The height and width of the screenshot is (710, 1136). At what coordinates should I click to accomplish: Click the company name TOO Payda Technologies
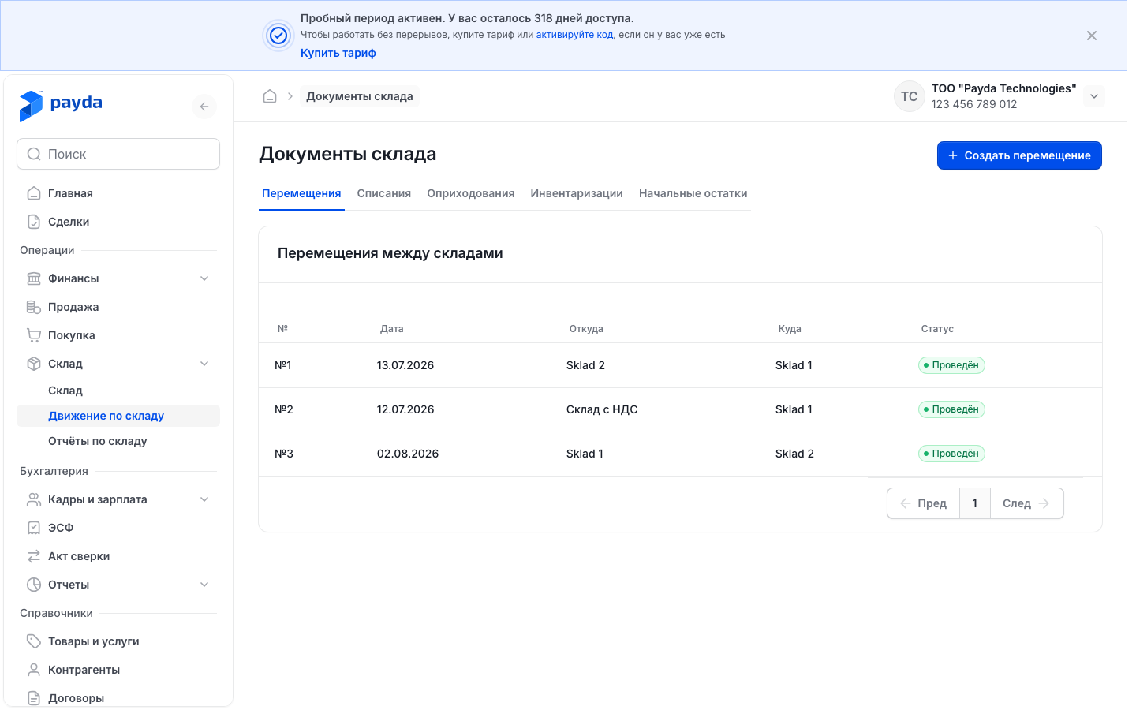pyautogui.click(x=1003, y=88)
